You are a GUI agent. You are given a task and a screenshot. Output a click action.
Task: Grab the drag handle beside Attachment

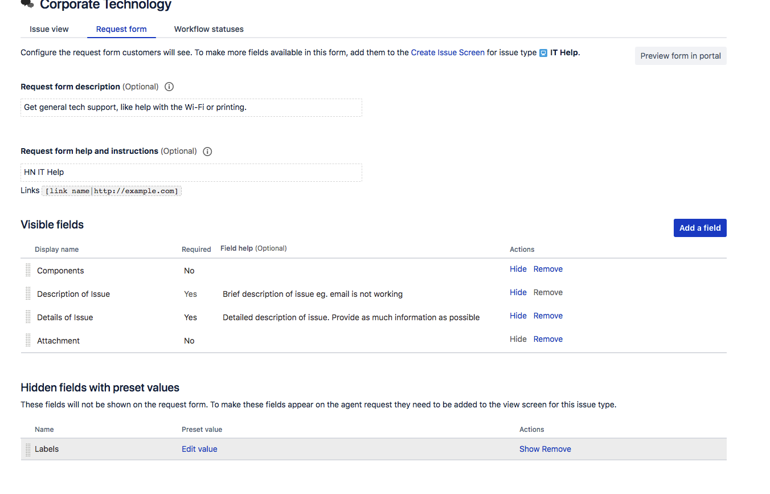tap(27, 340)
